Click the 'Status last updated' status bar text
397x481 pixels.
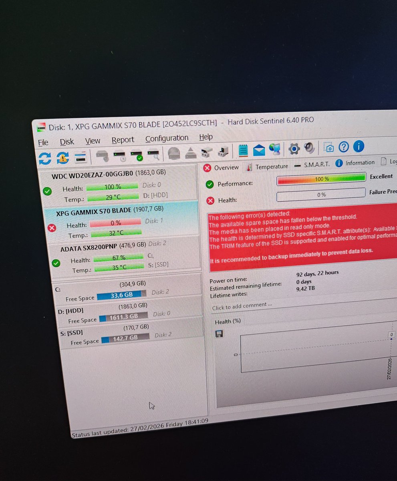pyautogui.click(x=140, y=428)
